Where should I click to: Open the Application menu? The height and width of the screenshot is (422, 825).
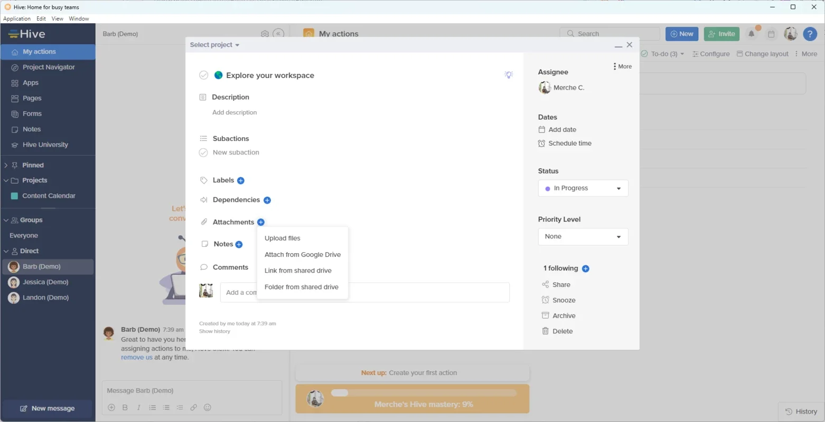tap(17, 18)
